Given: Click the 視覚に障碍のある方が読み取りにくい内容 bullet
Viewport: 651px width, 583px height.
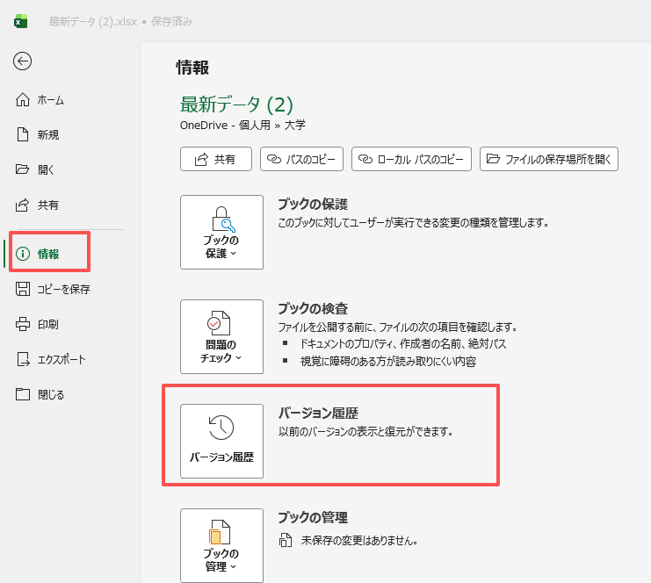Looking at the screenshot, I should [x=388, y=362].
